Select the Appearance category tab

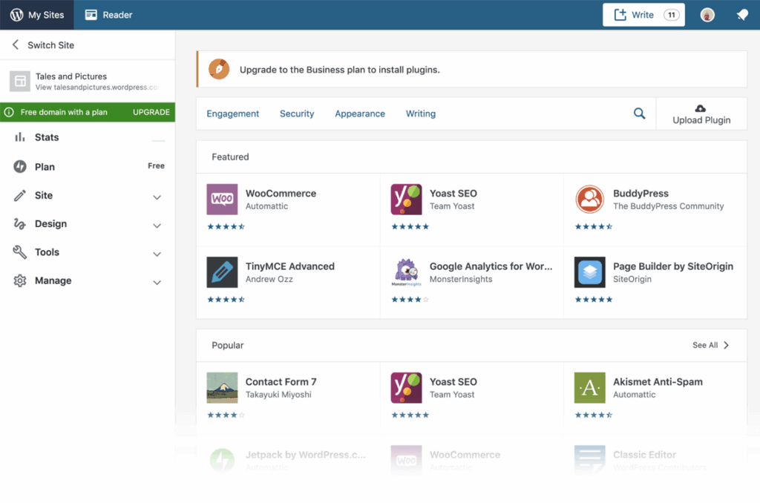click(x=360, y=114)
